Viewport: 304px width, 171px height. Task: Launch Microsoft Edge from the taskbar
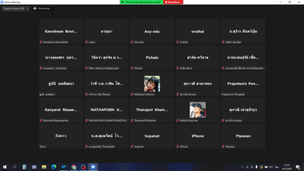(54, 167)
